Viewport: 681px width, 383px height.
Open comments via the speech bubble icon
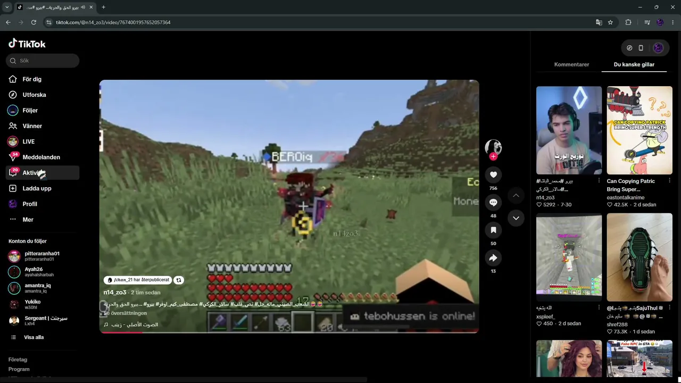point(493,202)
